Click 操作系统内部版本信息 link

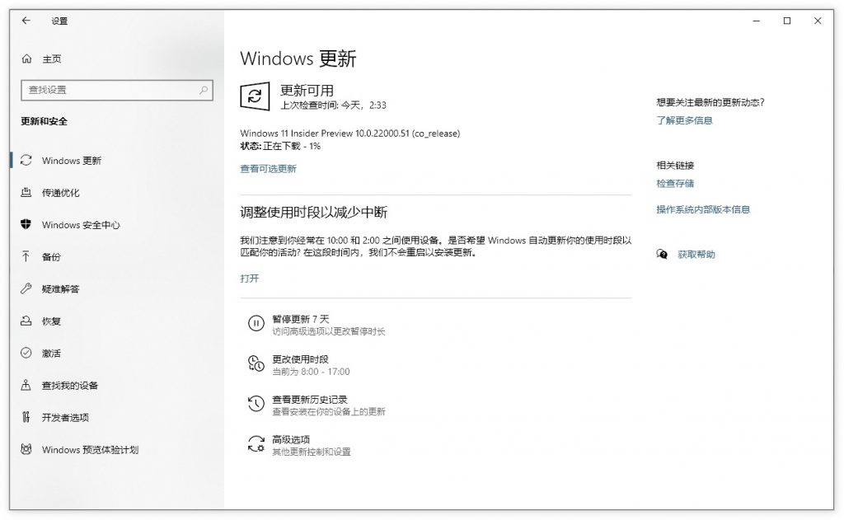[703, 210]
